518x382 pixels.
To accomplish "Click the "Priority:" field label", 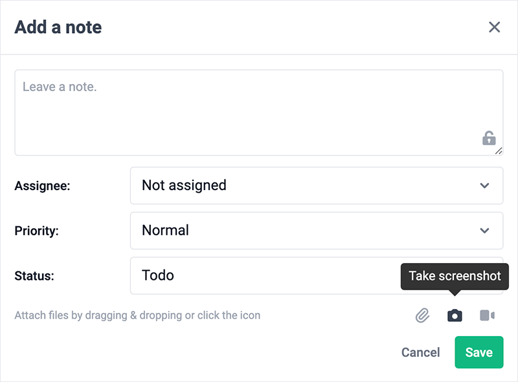I will [36, 231].
